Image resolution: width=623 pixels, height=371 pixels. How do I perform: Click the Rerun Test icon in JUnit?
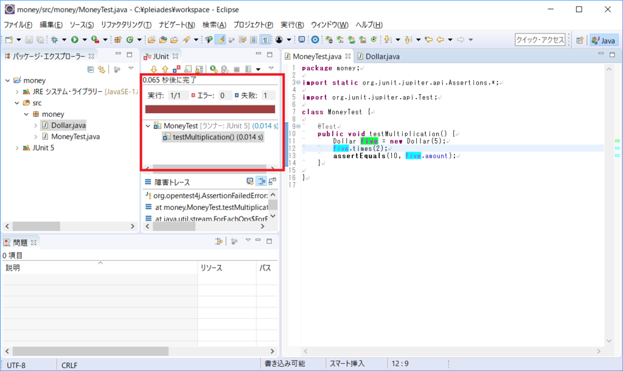pos(214,69)
